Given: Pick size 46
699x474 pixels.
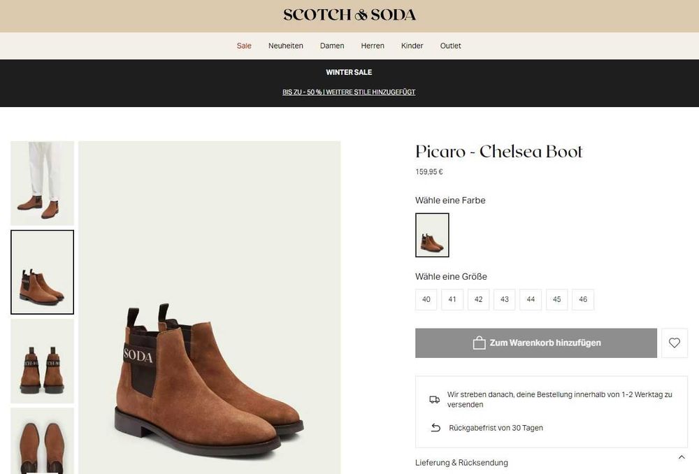Looking at the screenshot, I should pyautogui.click(x=583, y=300).
